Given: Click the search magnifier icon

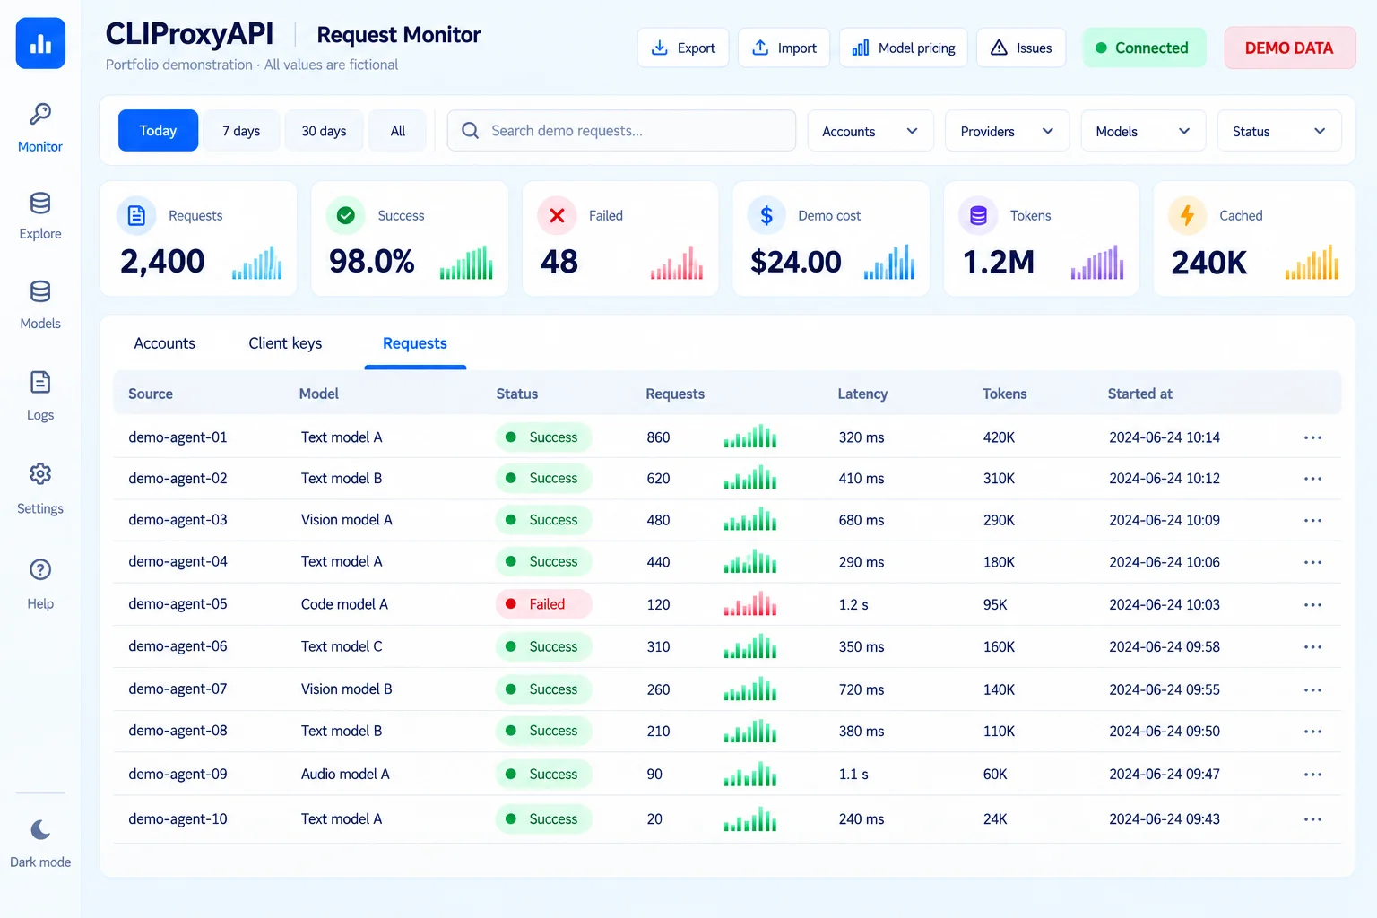Looking at the screenshot, I should coord(470,131).
